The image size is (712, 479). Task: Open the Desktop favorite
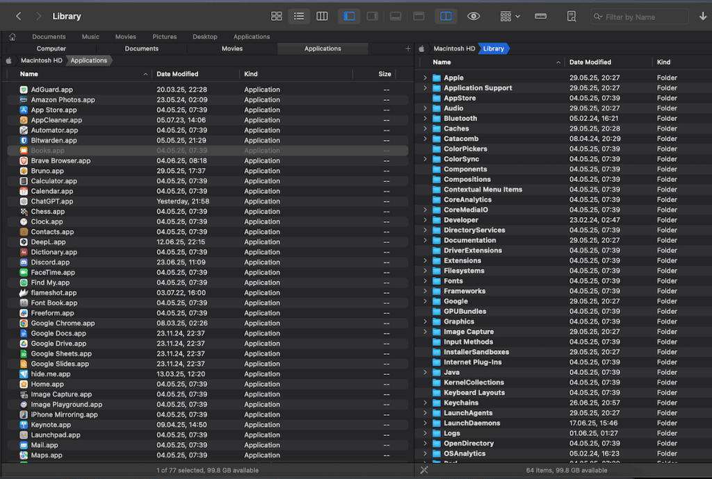coord(205,37)
